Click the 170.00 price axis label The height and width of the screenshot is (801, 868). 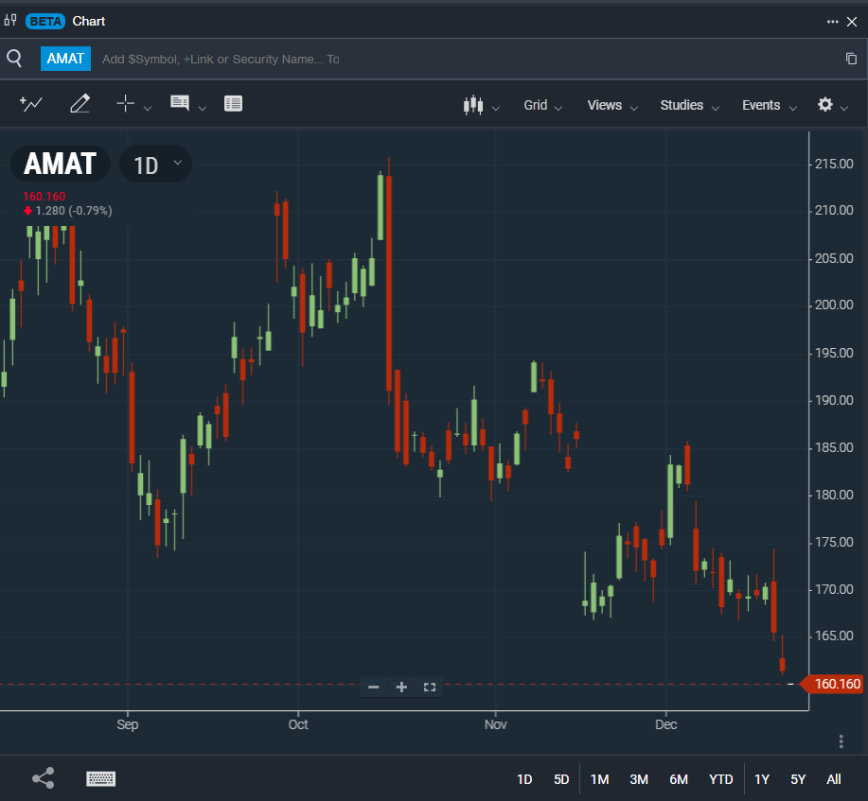(834, 589)
